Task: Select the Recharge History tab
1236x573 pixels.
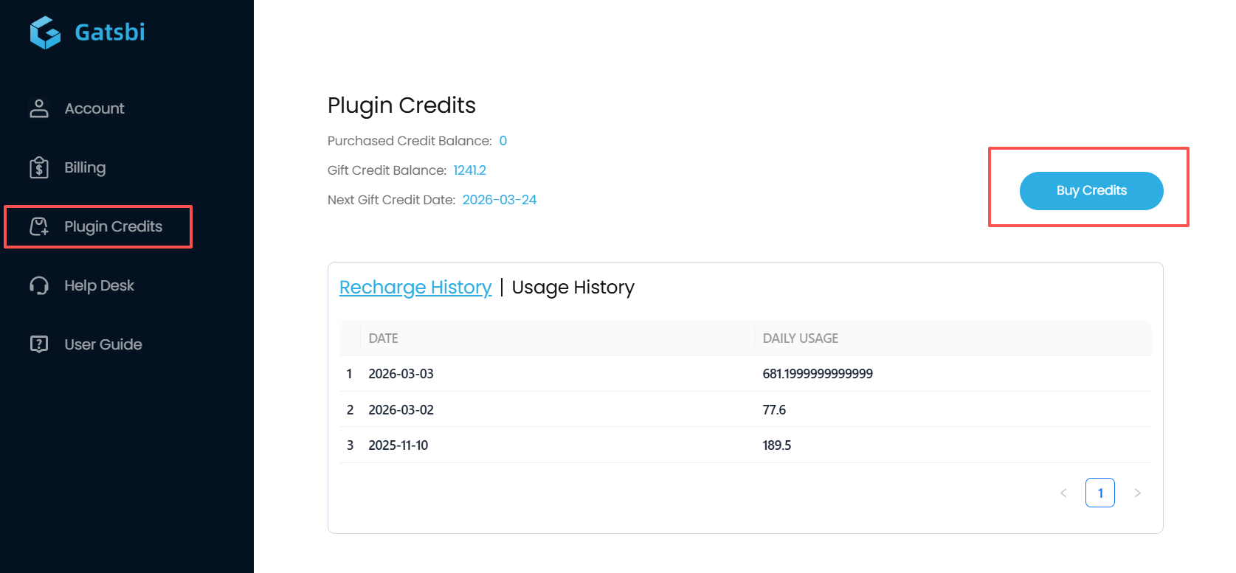Action: (x=415, y=288)
